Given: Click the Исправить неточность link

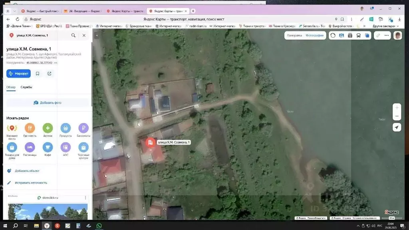Looking at the screenshot, I should coord(31,182).
